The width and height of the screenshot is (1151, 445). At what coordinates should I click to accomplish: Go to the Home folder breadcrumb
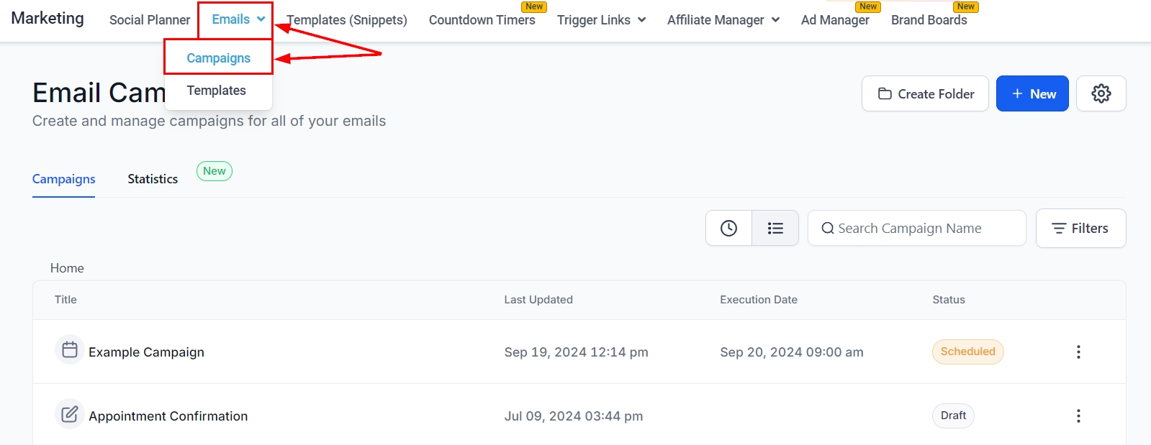click(x=67, y=268)
